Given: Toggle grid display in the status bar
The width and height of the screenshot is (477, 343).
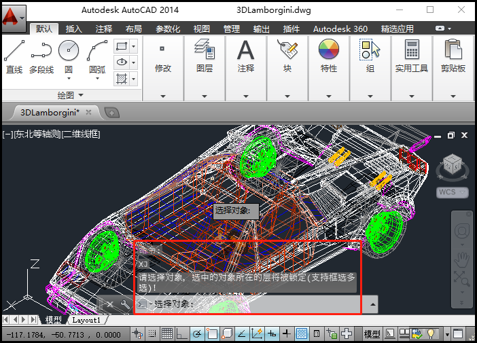Looking at the screenshot, I should point(166,333).
